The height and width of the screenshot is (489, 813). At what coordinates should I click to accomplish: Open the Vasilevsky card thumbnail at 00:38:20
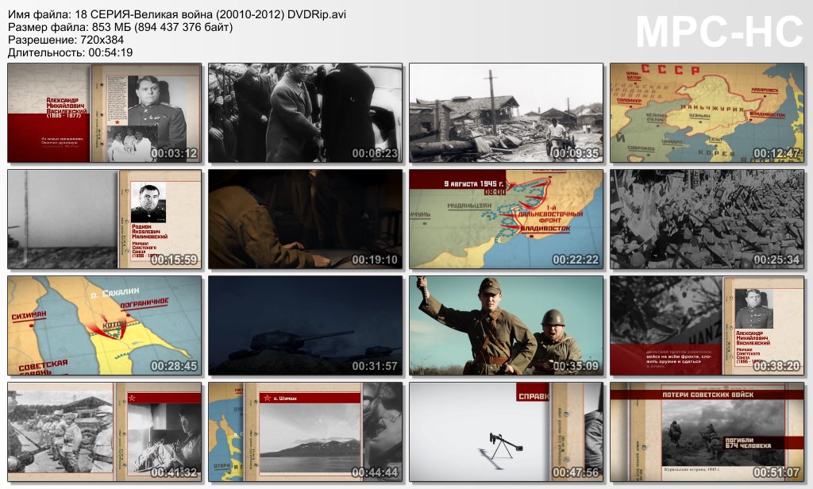pyautogui.click(x=707, y=325)
